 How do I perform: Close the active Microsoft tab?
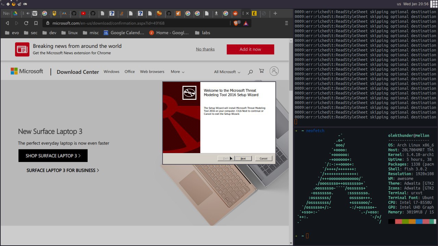pos(247,13)
